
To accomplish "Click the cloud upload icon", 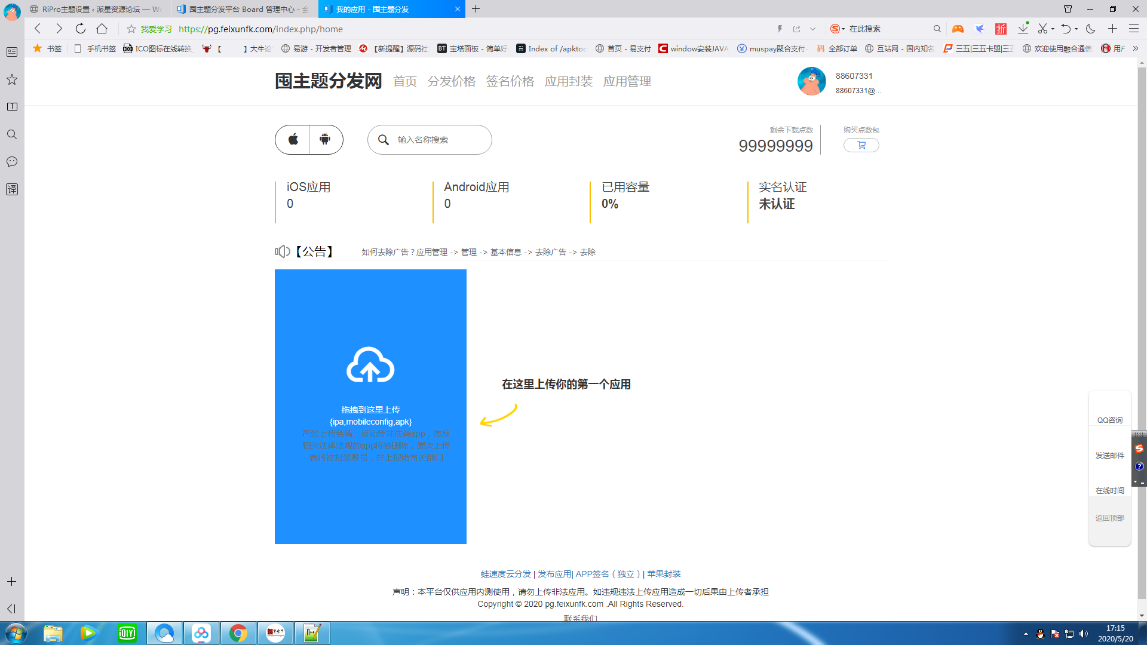I will [370, 365].
